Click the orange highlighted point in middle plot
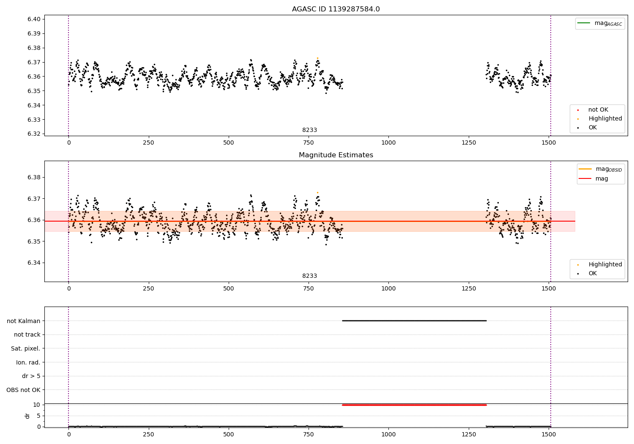Viewport: 634px width, 444px height. coord(317,192)
